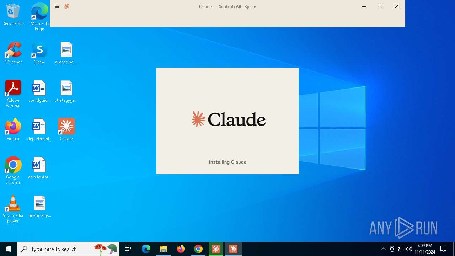
Task: Click the Claude starburst logo in title bar
Action: (x=67, y=6)
